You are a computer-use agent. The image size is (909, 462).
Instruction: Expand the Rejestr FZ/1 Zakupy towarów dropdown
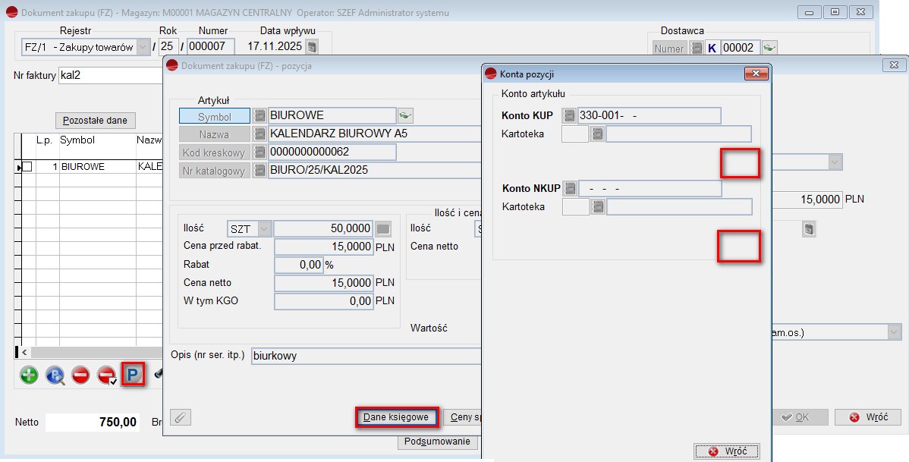coord(143,47)
